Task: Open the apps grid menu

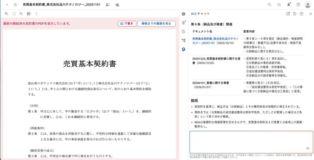Action: (279, 5)
